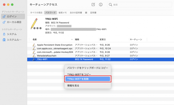174x105 pixels.
Task: Select the システム keychain in sidebar
Action: (x=13, y=34)
